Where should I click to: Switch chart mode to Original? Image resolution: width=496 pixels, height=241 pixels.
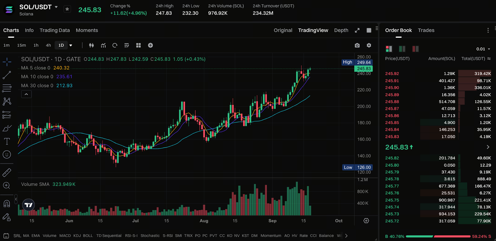283,30
